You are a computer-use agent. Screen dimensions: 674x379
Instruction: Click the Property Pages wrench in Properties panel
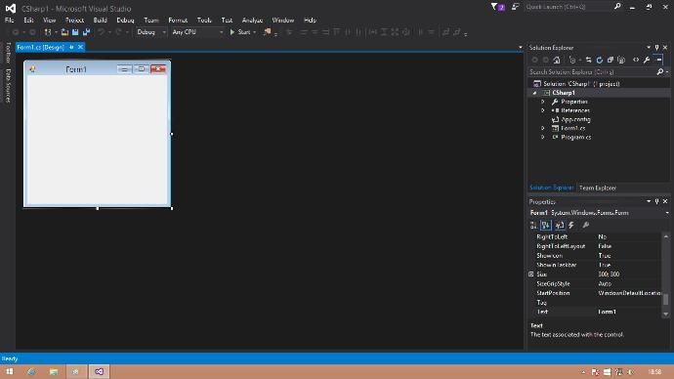[585, 226]
